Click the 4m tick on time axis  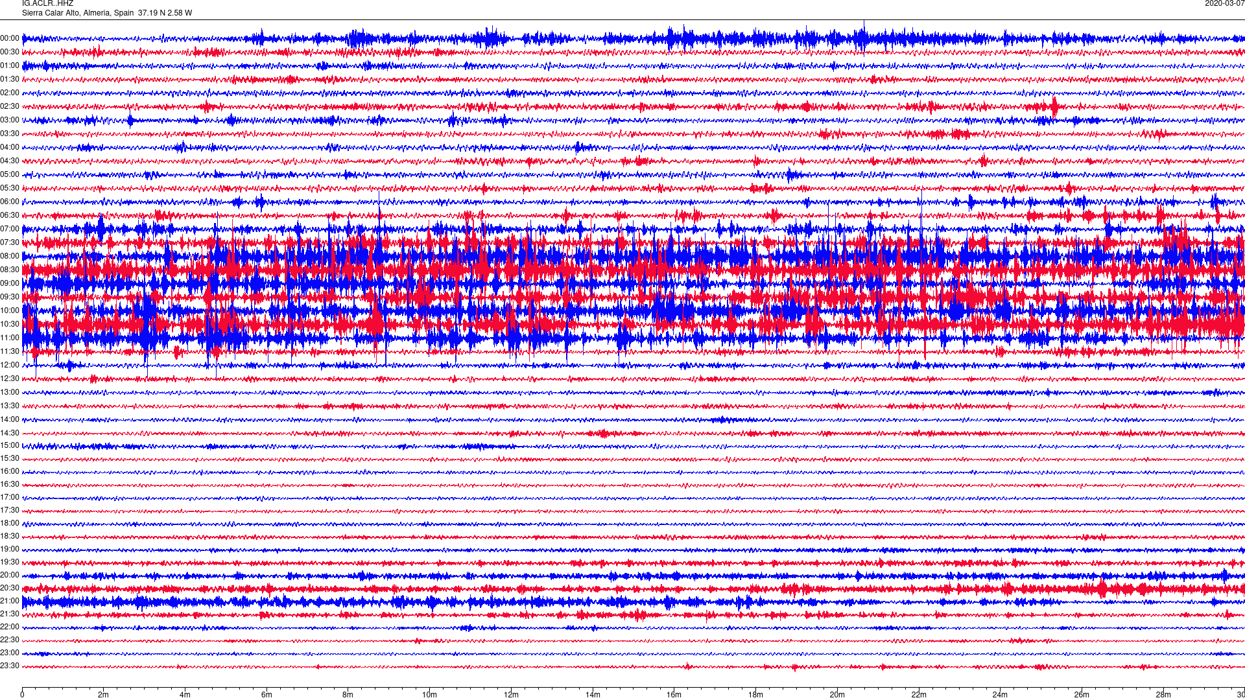185,695
